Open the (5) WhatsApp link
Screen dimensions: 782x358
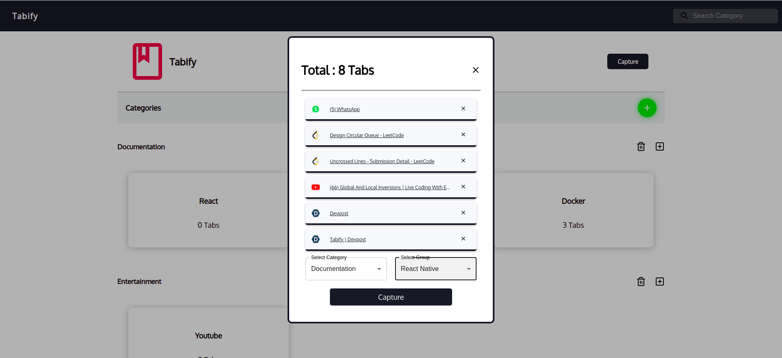coord(345,109)
